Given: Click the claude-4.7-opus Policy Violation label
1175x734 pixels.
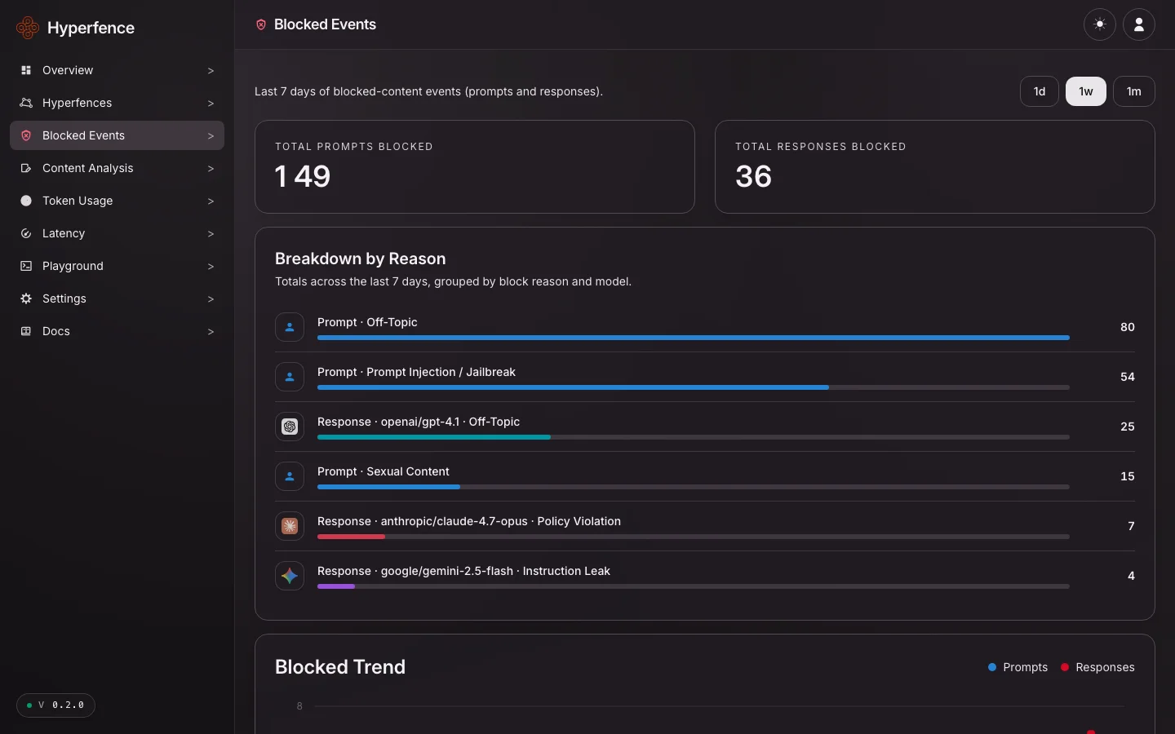Looking at the screenshot, I should (469, 521).
